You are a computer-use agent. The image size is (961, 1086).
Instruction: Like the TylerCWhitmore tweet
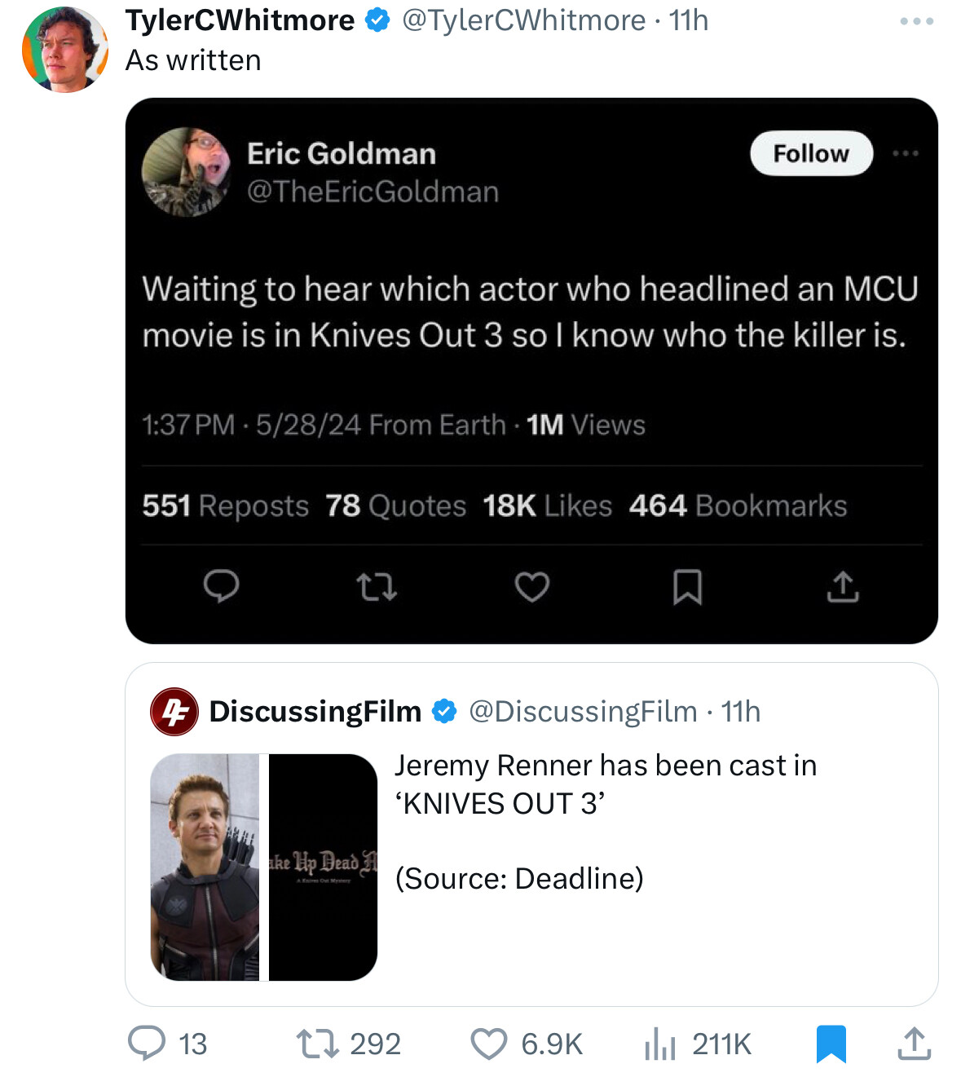[489, 1043]
